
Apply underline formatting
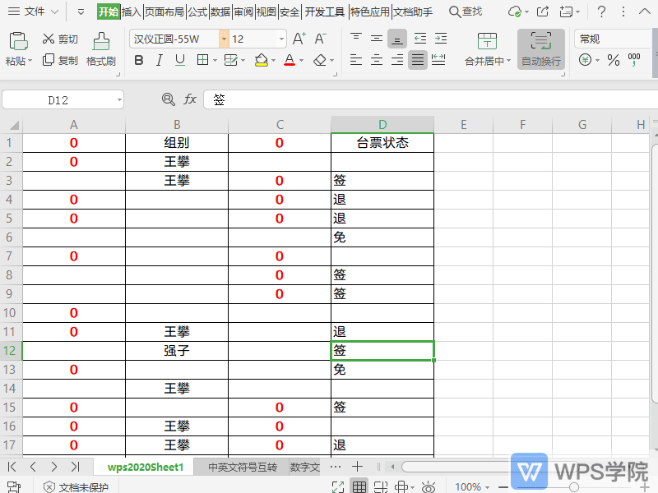179,60
